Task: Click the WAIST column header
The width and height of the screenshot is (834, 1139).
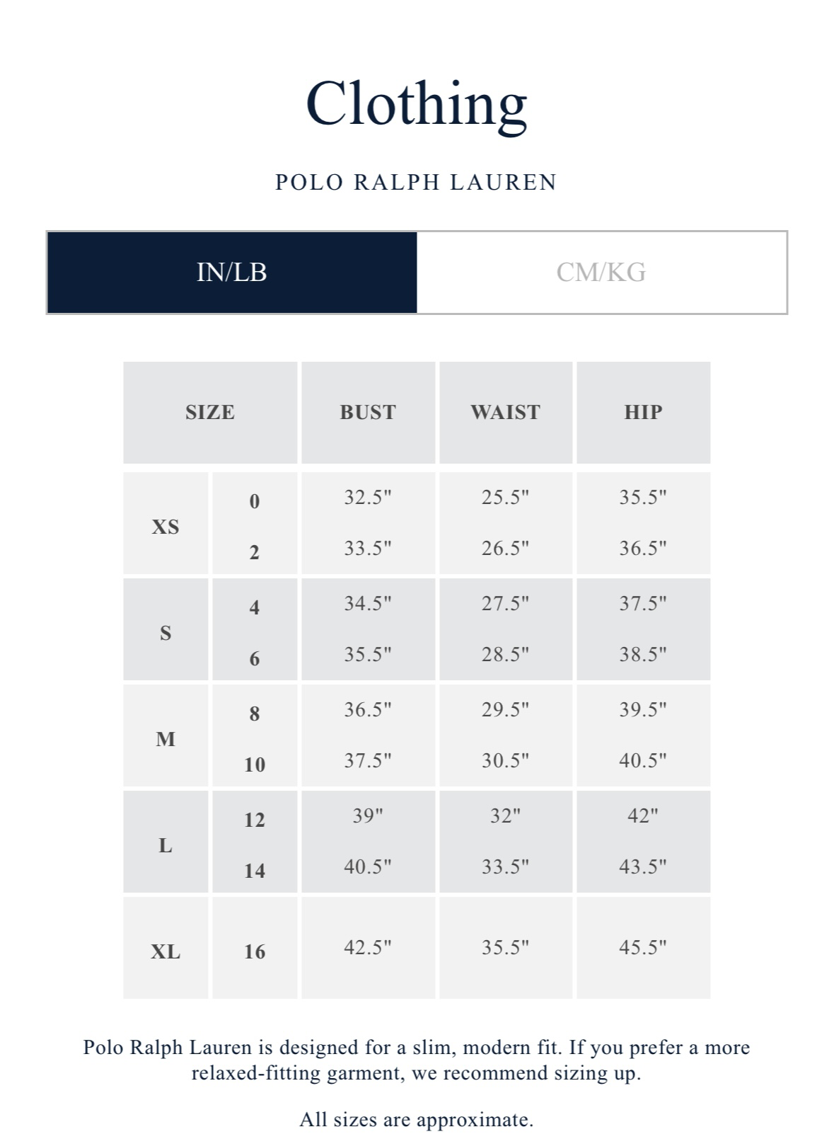Action: tap(504, 411)
